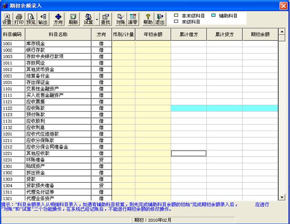Click the 打印 print icon
Screen dimensions: 290x224
click(19, 19)
